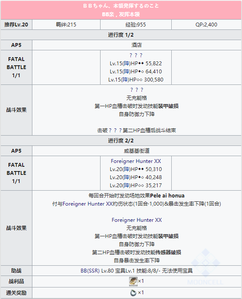Click the AP5 cell beside 威基基街道
Screen dimensions: 242x299
[16, 151]
